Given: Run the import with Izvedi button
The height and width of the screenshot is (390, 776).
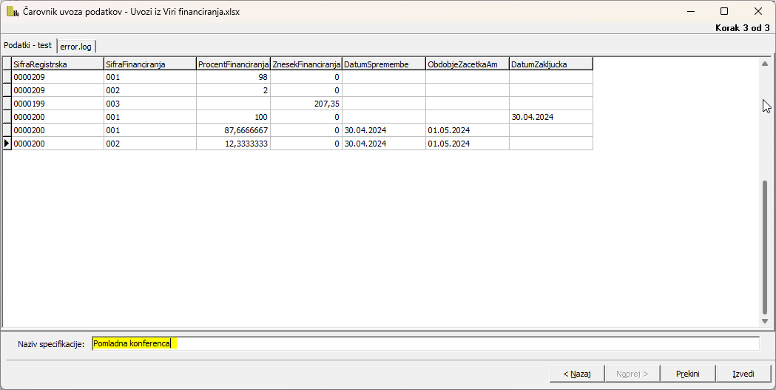Looking at the screenshot, I should pos(743,374).
